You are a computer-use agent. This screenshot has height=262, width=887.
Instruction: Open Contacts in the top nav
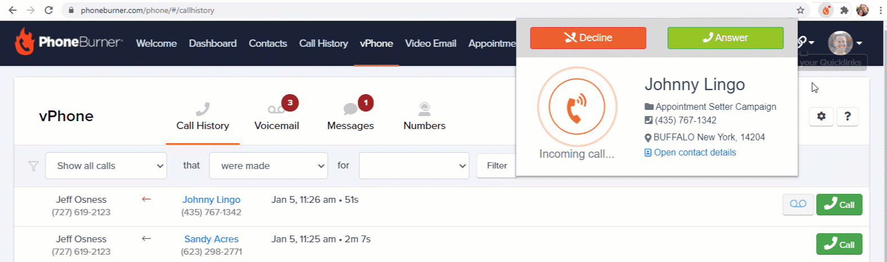tap(268, 43)
